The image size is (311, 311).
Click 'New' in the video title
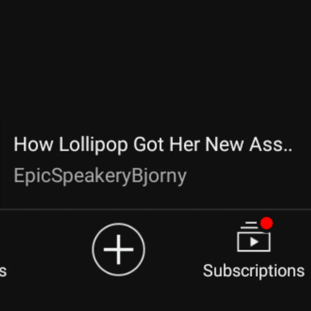[224, 144]
